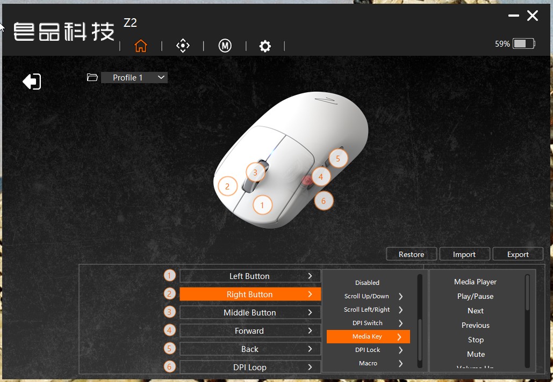
Task: Open the DPI crosshair settings icon
Action: (183, 46)
